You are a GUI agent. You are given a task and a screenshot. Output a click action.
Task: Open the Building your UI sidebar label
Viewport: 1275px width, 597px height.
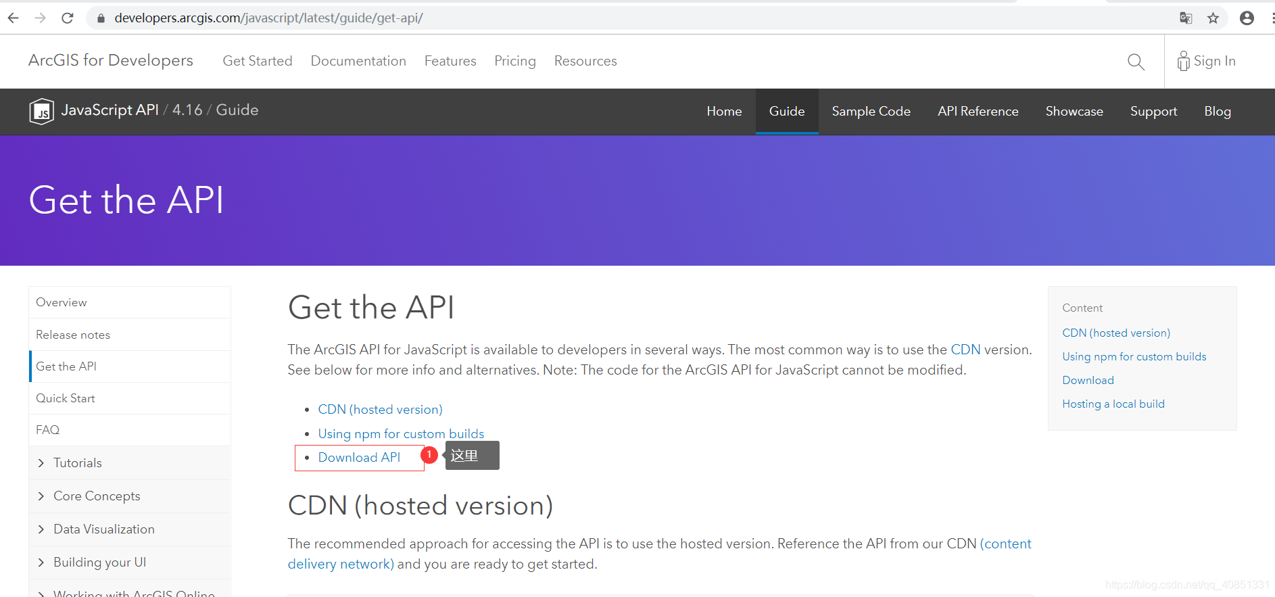100,563
